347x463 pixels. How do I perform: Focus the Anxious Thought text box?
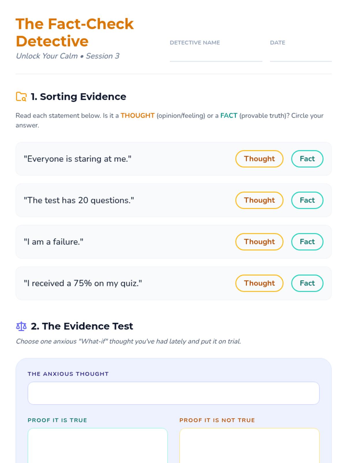(x=173, y=393)
